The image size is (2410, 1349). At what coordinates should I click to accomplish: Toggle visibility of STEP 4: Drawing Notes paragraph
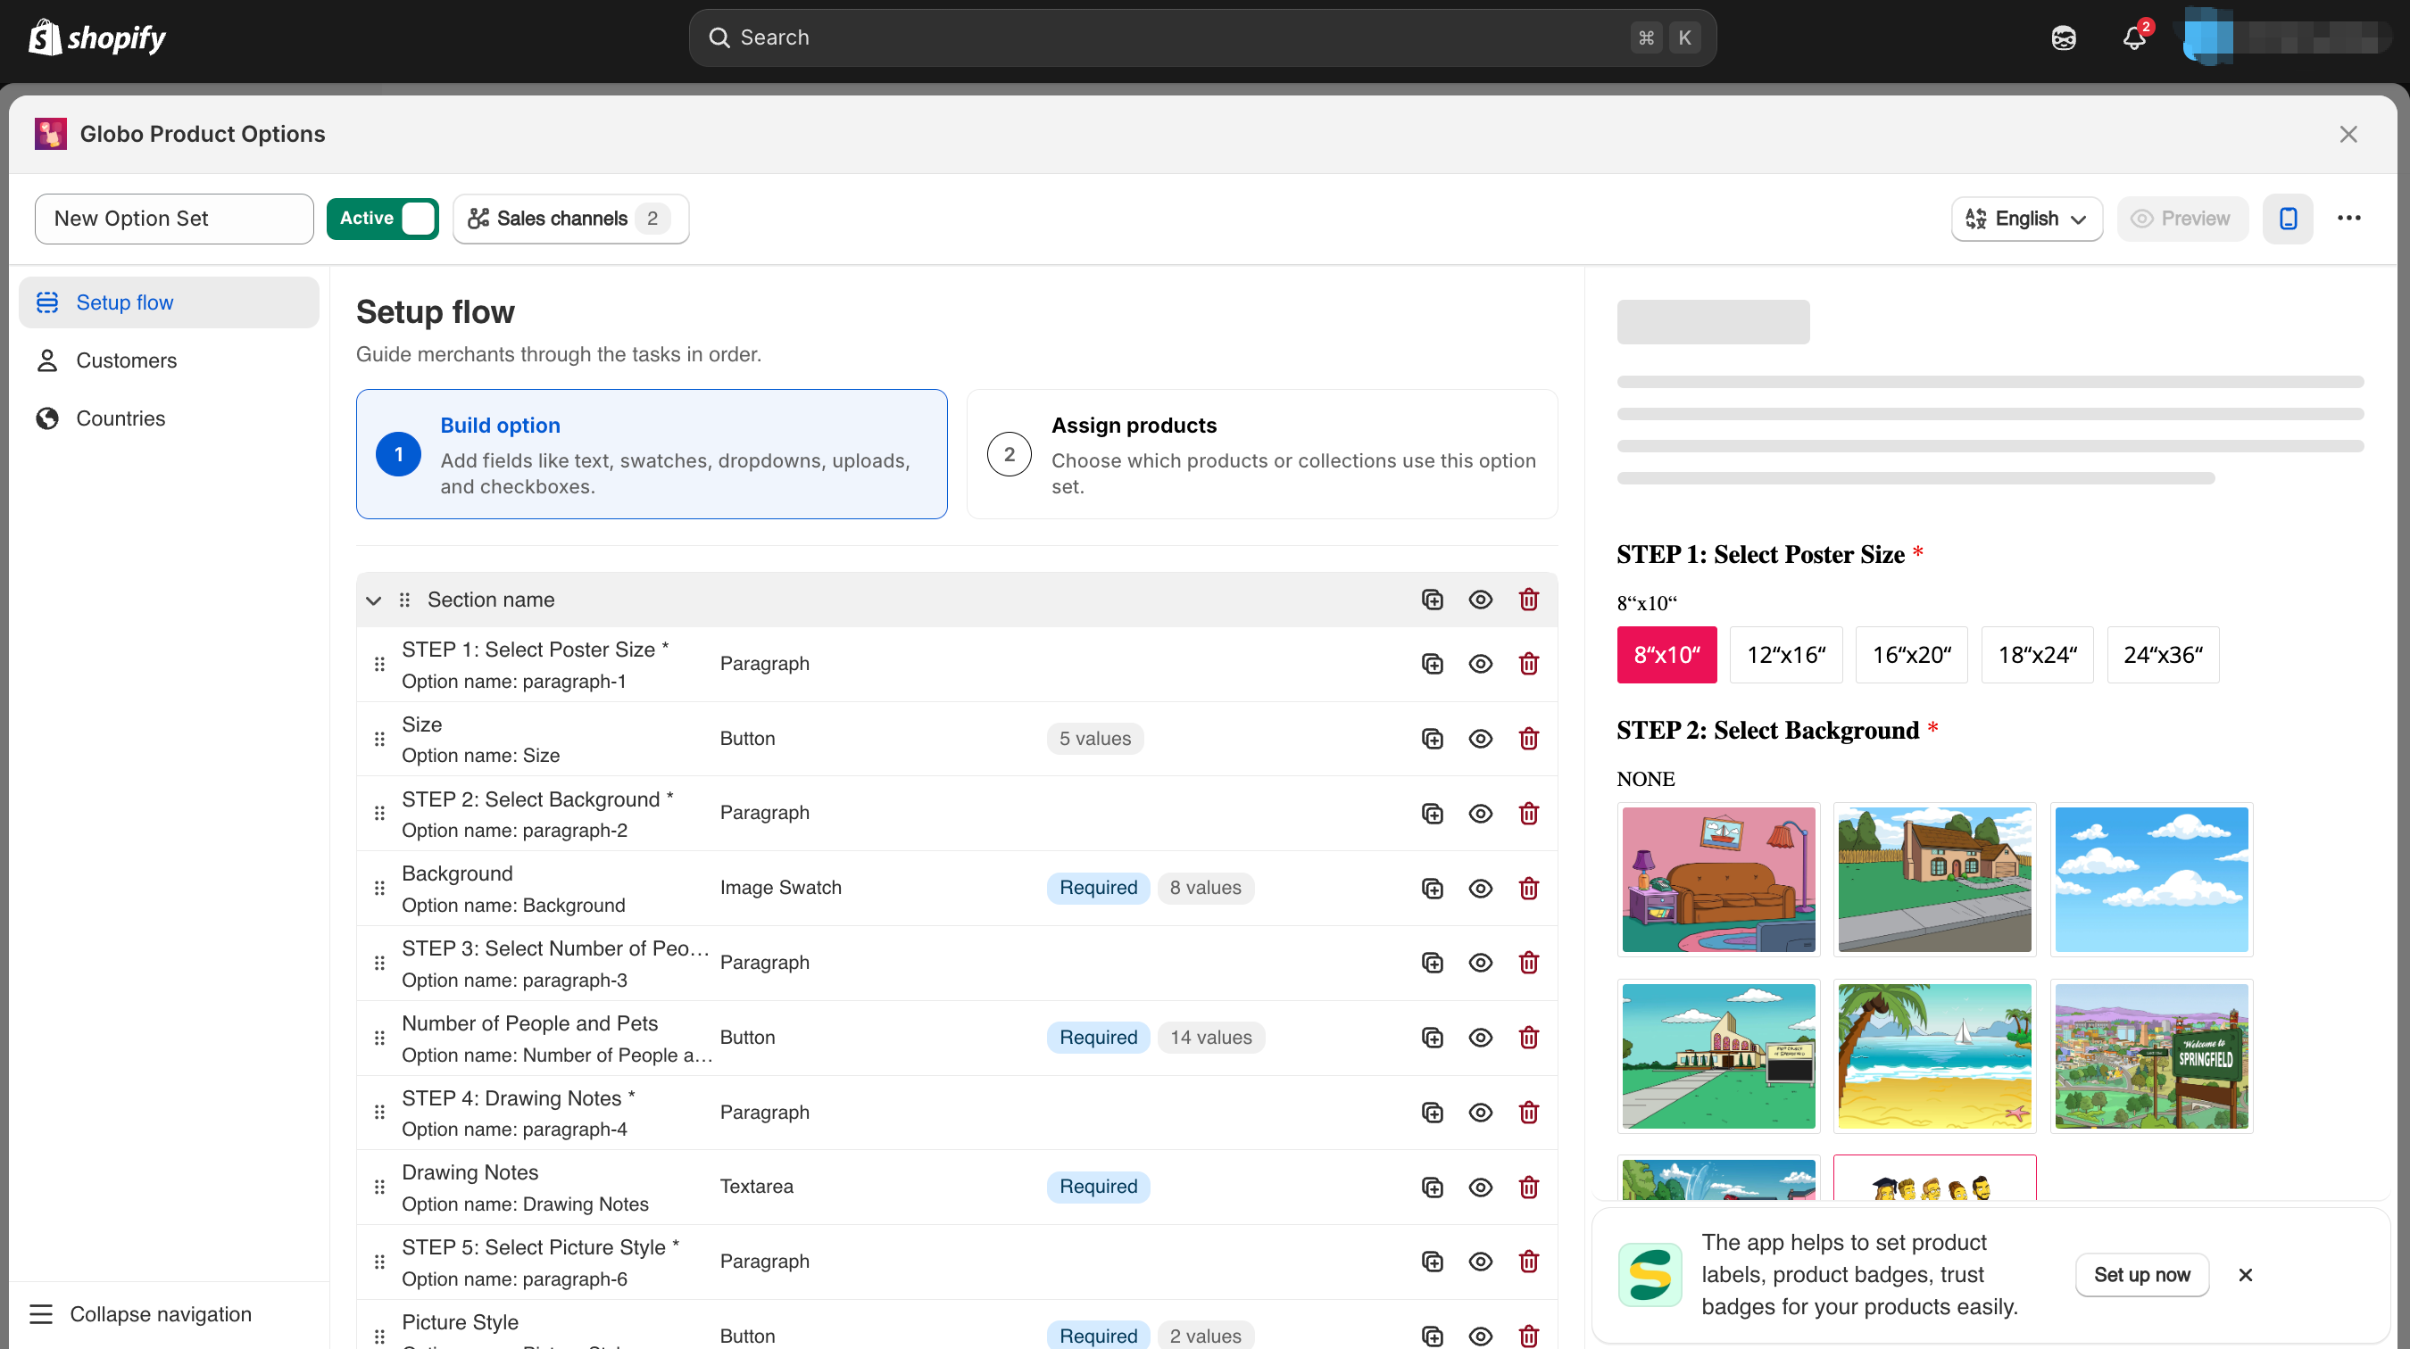pyautogui.click(x=1480, y=1113)
